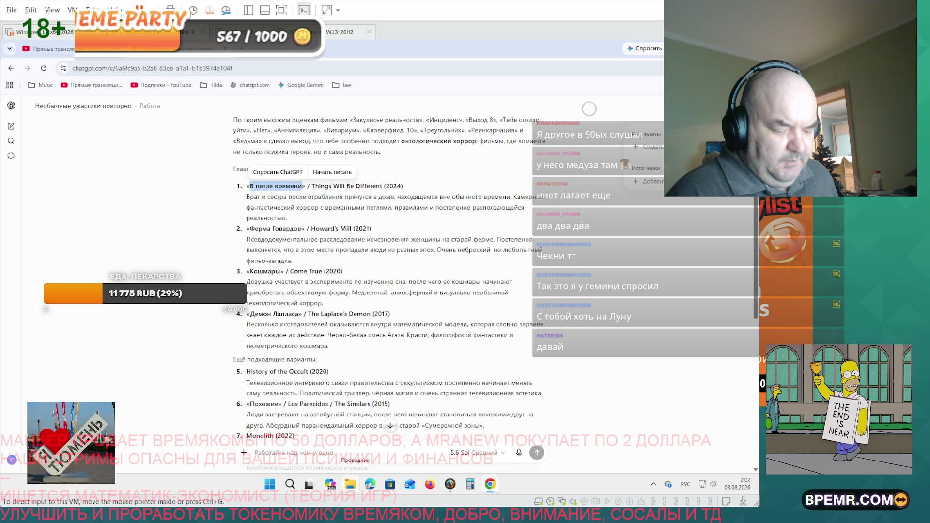The width and height of the screenshot is (930, 523).
Task: Toggle the console view icon
Action: (x=304, y=10)
